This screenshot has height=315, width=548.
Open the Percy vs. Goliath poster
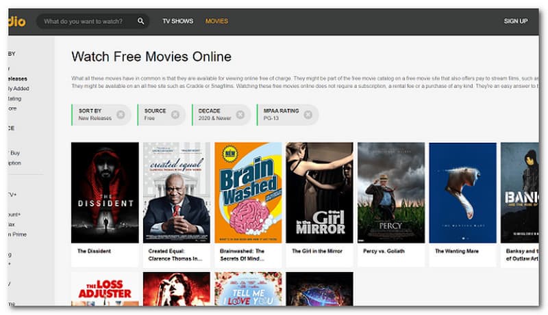[x=391, y=192]
